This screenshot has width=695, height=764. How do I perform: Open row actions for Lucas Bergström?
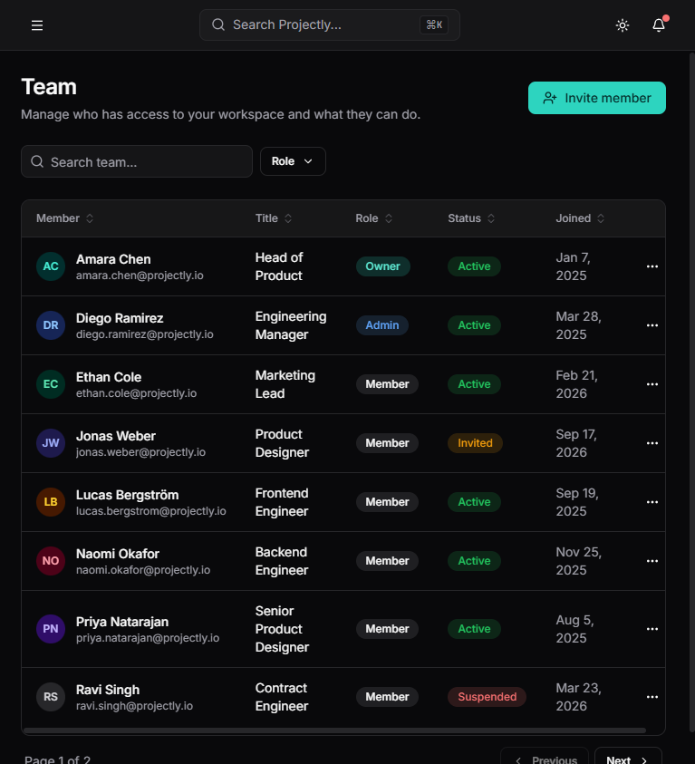(x=652, y=502)
